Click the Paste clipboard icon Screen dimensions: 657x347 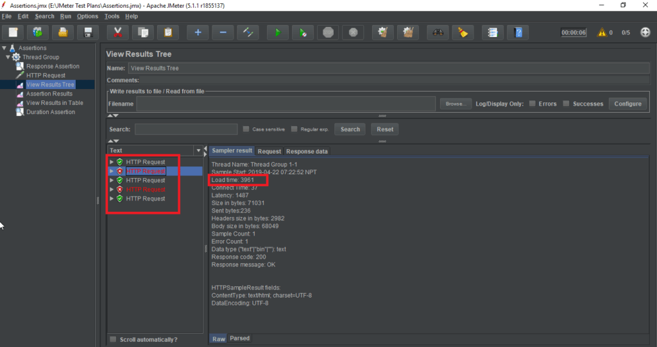[x=168, y=33]
